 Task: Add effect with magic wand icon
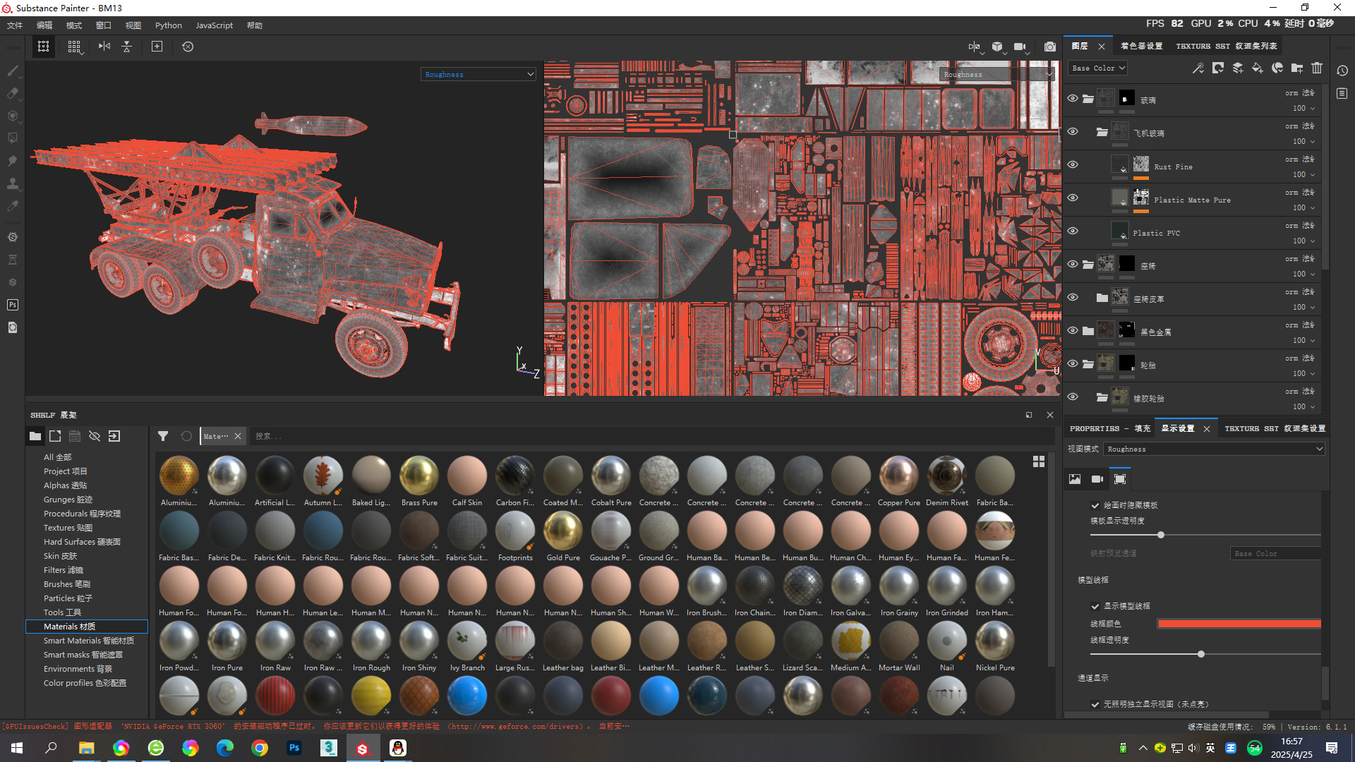(x=1198, y=68)
